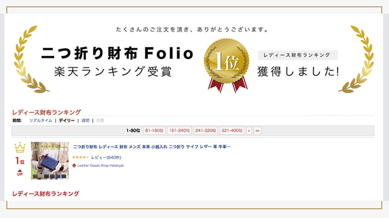Select the デイリー period tab
Image resolution: width=389 pixels, height=218 pixels.
(67, 121)
